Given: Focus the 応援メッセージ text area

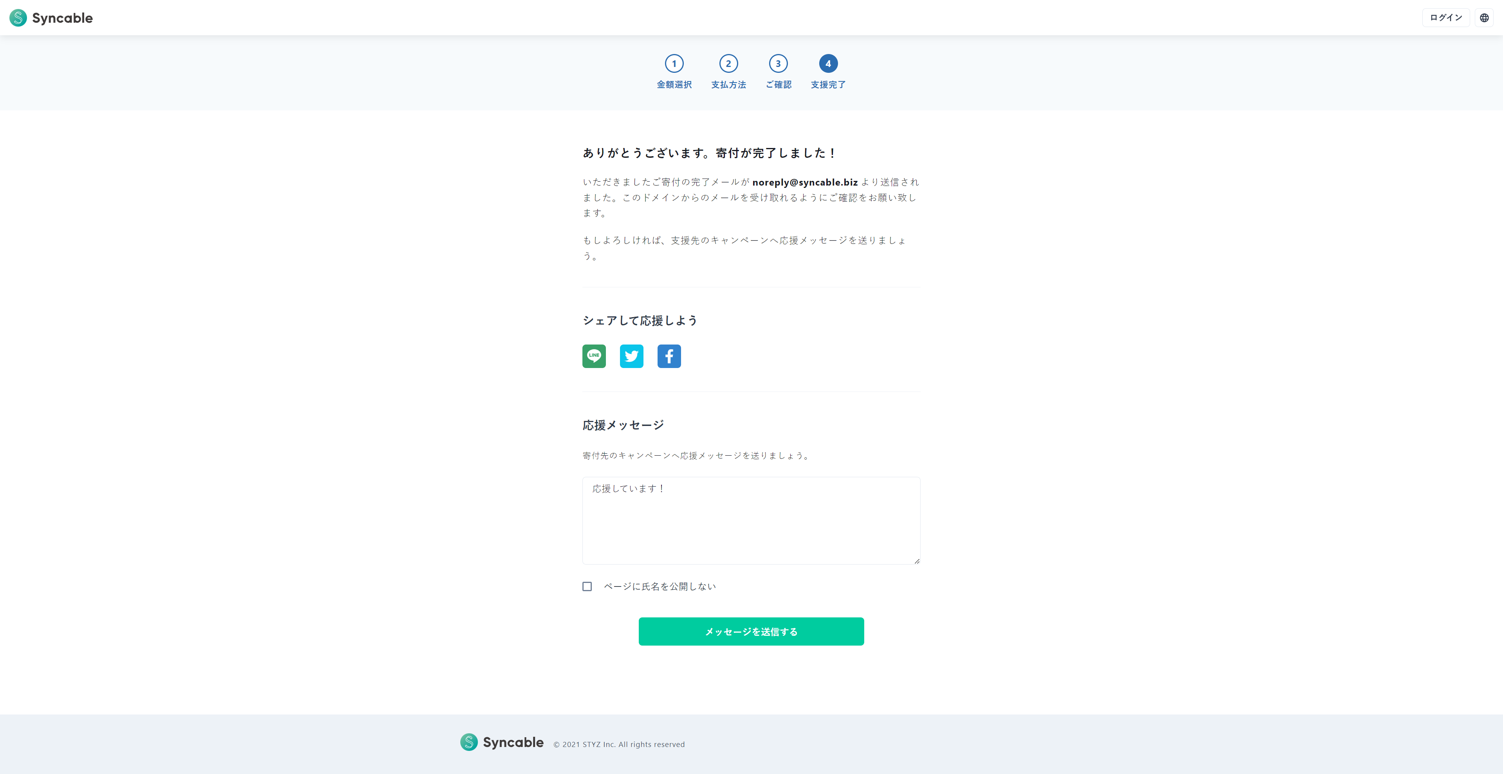Looking at the screenshot, I should pos(751,521).
